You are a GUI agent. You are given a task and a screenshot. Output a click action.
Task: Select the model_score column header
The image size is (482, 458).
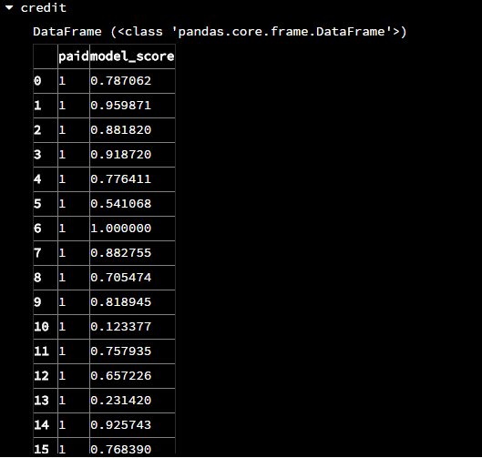132,56
